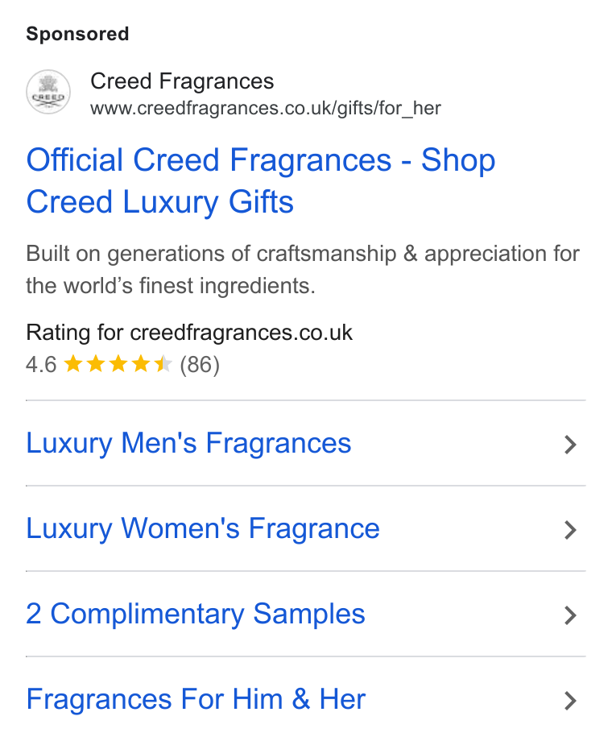Click the round Creed logo icon

(x=48, y=92)
